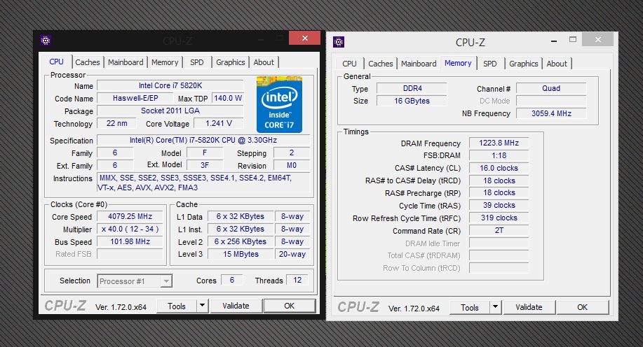Click memory Type value DDR4

pos(412,88)
